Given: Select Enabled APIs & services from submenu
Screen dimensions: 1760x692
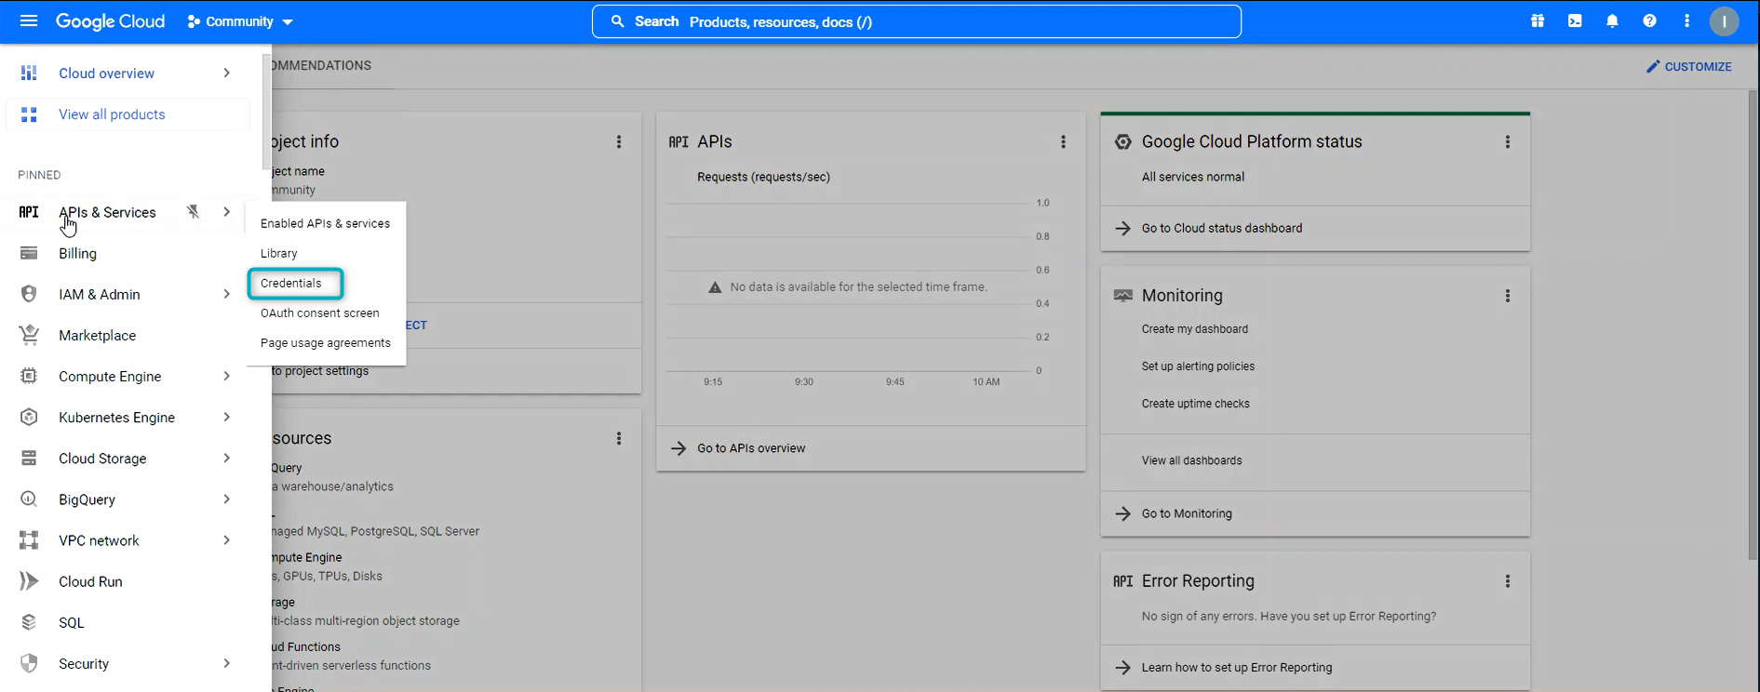Looking at the screenshot, I should click(x=326, y=223).
